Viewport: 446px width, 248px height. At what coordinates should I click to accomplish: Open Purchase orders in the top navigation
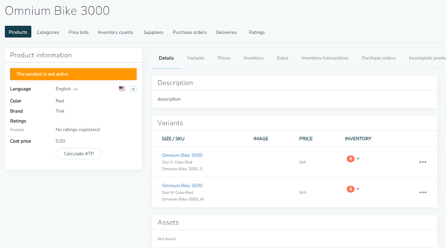coord(190,32)
